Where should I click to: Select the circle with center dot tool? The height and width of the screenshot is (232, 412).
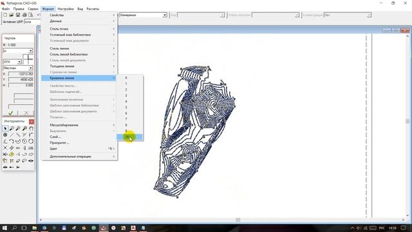click(x=24, y=141)
